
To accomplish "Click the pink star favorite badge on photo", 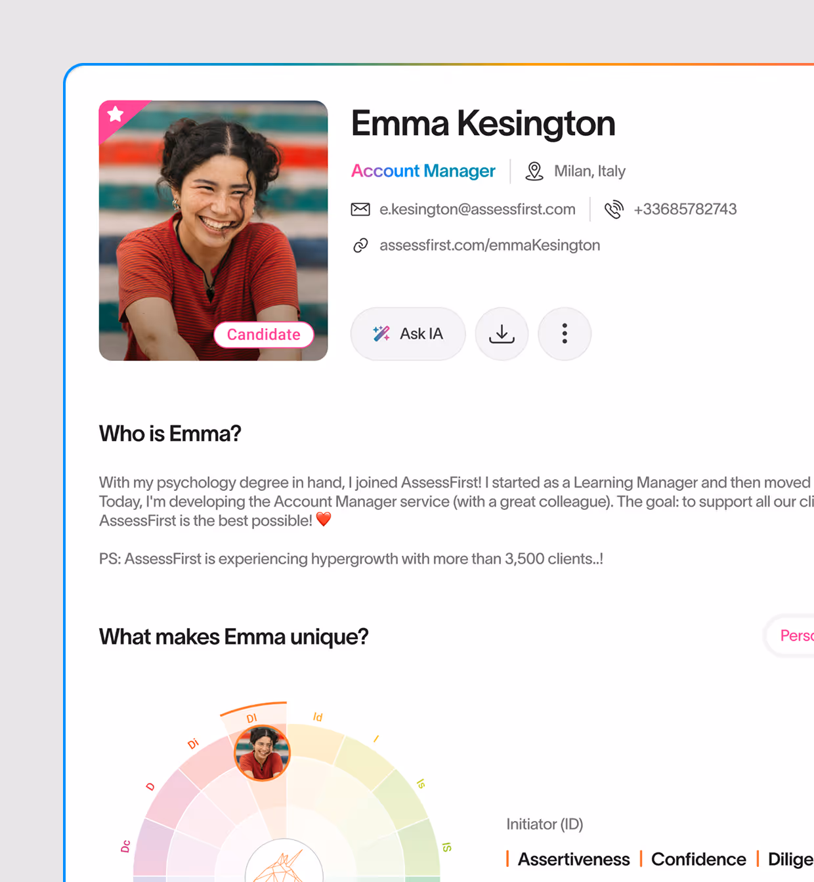I will [116, 114].
